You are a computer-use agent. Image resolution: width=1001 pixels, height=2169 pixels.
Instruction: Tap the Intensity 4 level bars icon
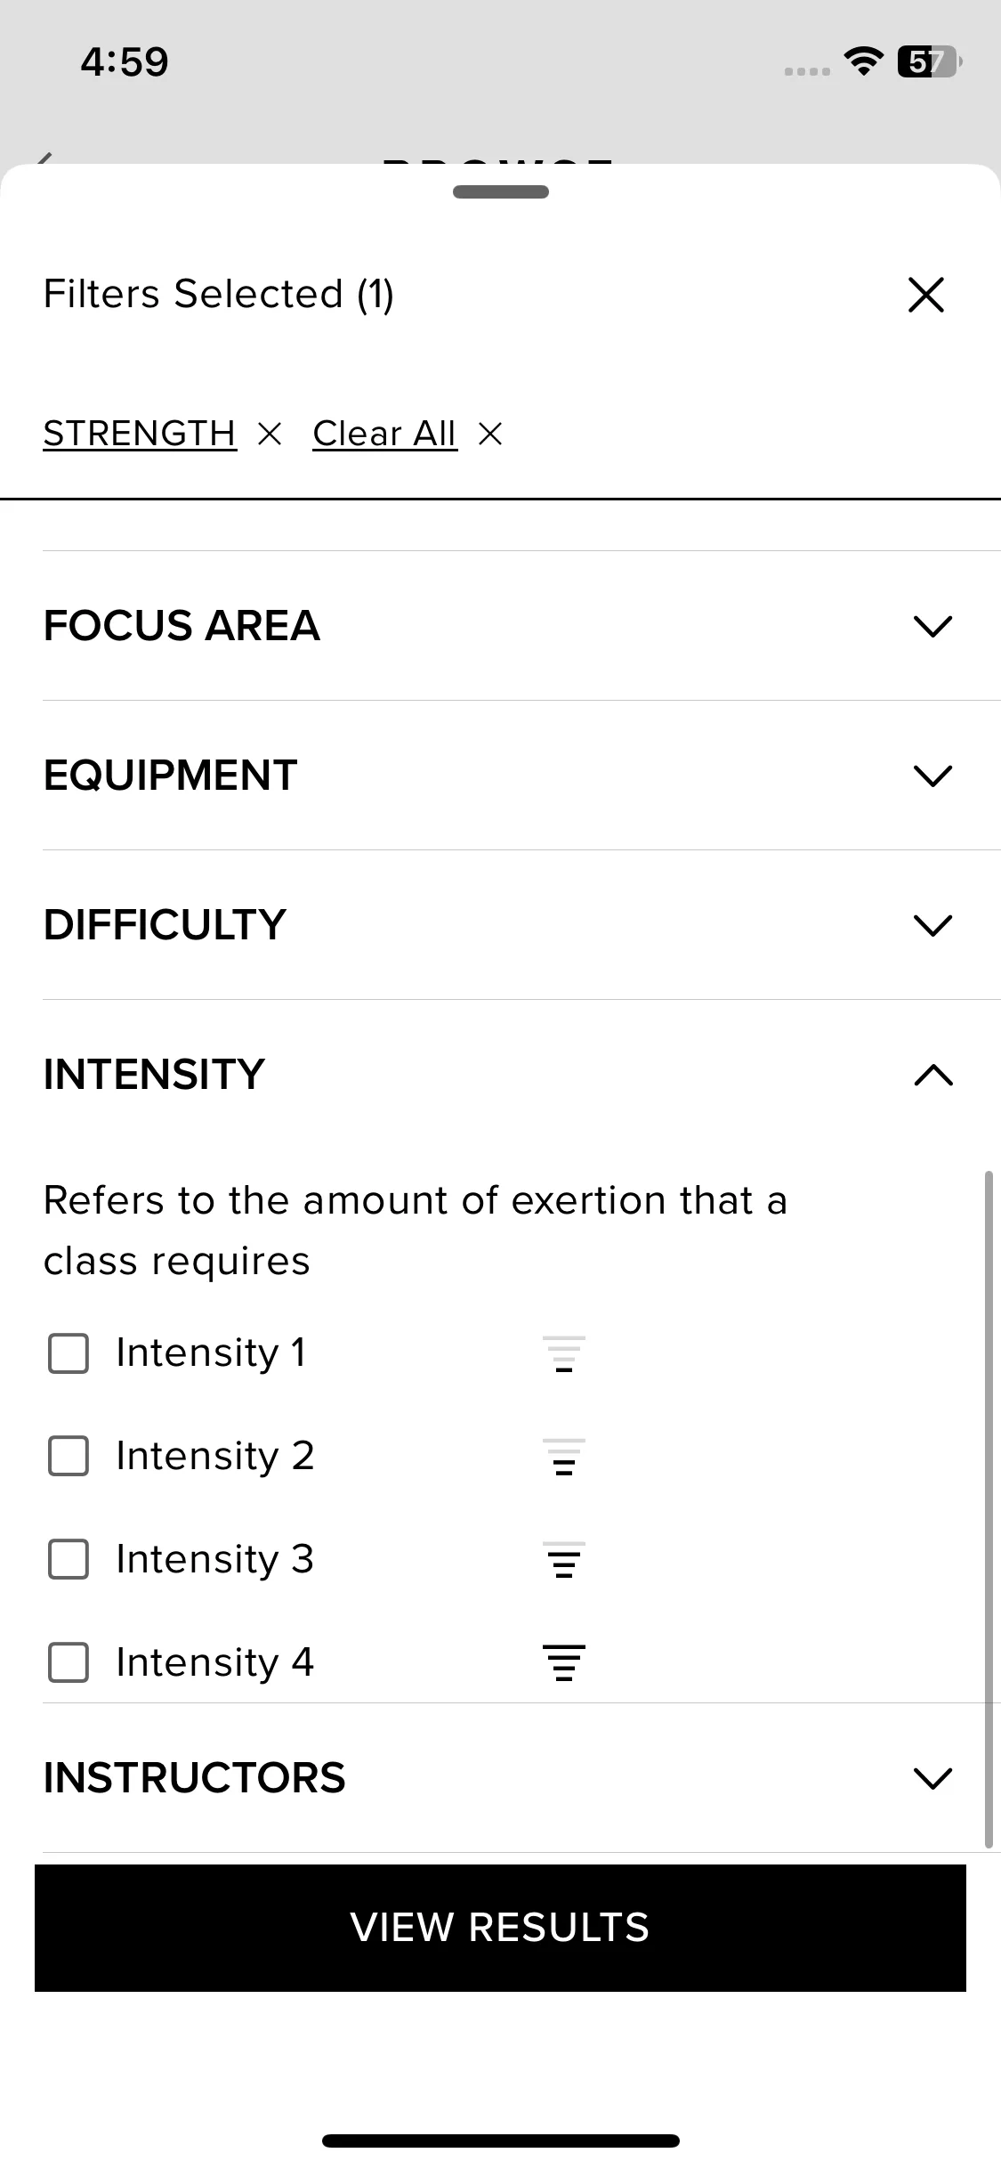pos(564,1662)
